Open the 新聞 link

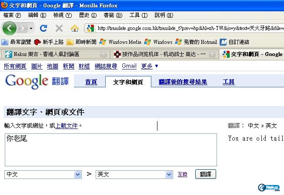[x=68, y=66]
